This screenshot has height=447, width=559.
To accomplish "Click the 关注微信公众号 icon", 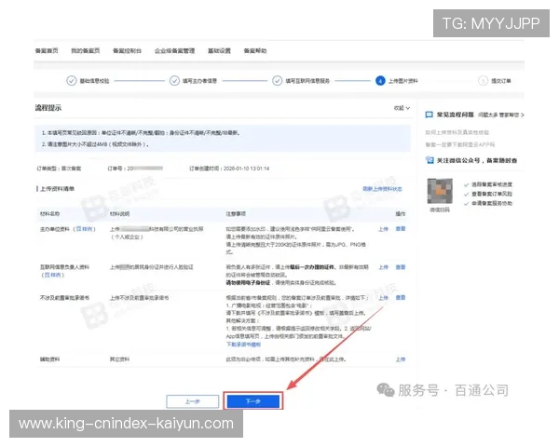I will coord(429,160).
